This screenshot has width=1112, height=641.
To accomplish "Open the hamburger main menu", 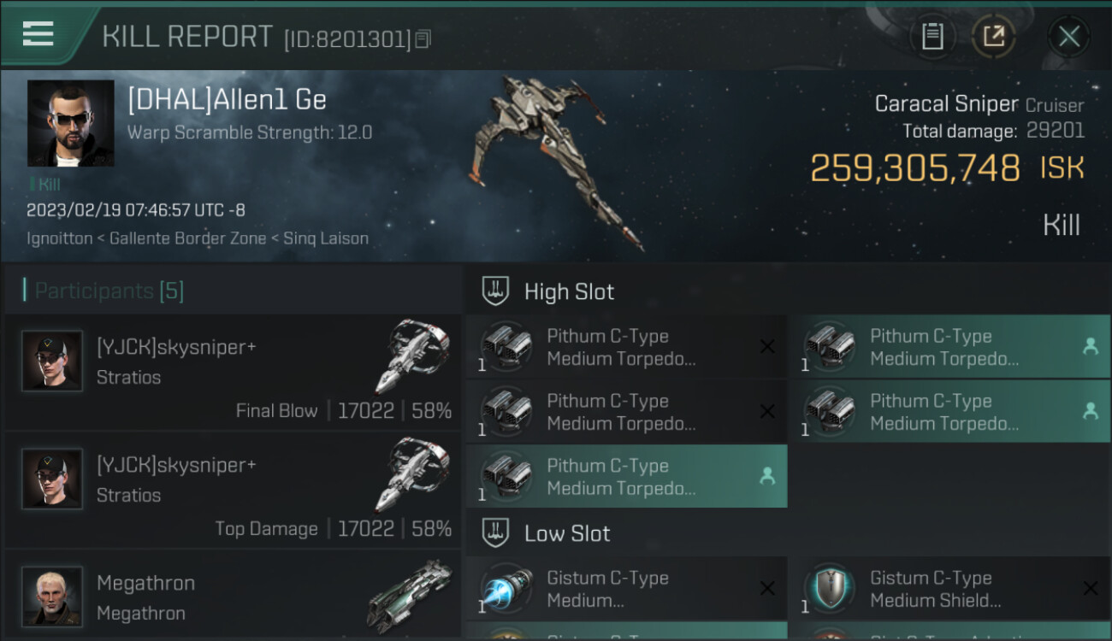I will tap(38, 34).
